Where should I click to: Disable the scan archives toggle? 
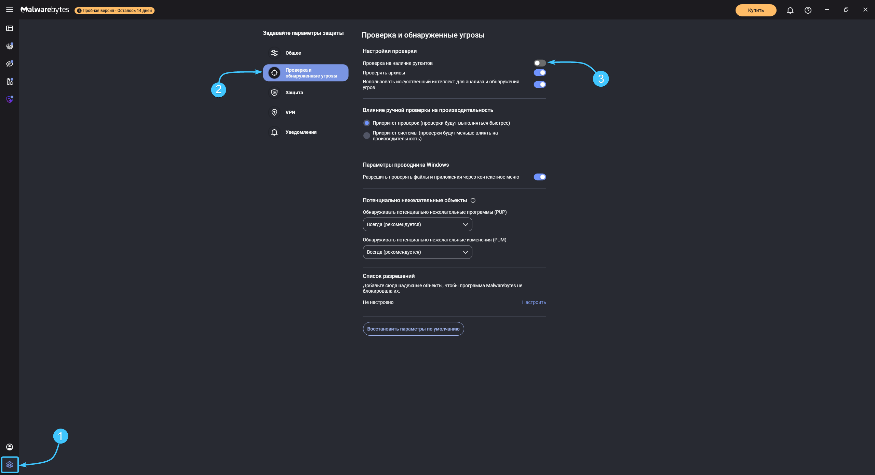(540, 73)
